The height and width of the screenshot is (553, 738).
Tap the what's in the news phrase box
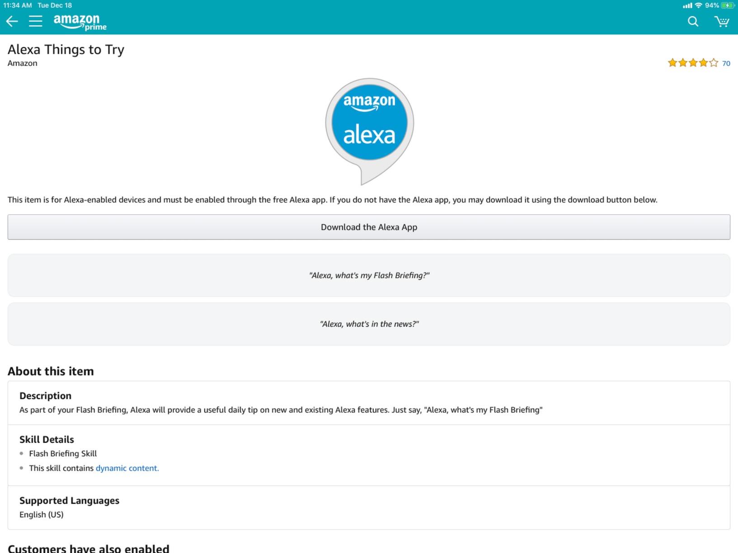pos(369,323)
